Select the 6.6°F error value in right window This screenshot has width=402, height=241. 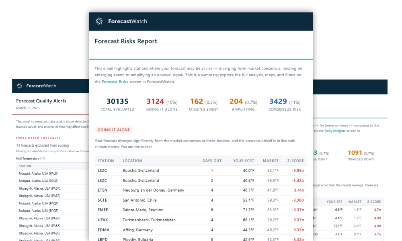(338, 210)
